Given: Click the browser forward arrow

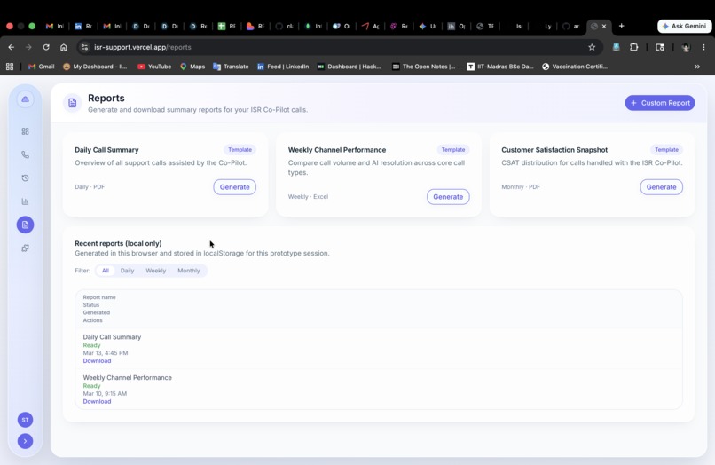Looking at the screenshot, I should pos(28,47).
